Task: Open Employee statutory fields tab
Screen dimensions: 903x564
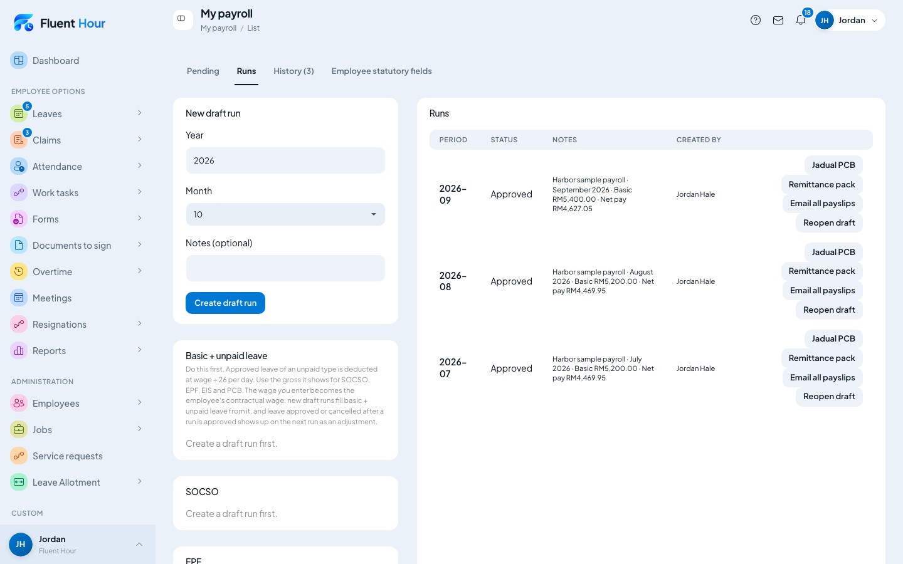Action: 381,71
